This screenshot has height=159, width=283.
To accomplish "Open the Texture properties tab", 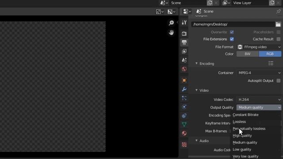I will tap(184, 144).
